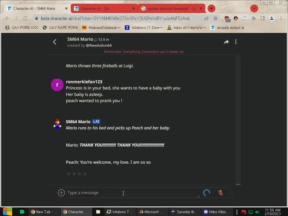288x216 pixels.
Task: Reload the page with the refresh icon
Action: tap(25, 18)
